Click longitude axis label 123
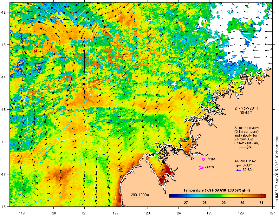279x216 pixels. tap(147, 213)
